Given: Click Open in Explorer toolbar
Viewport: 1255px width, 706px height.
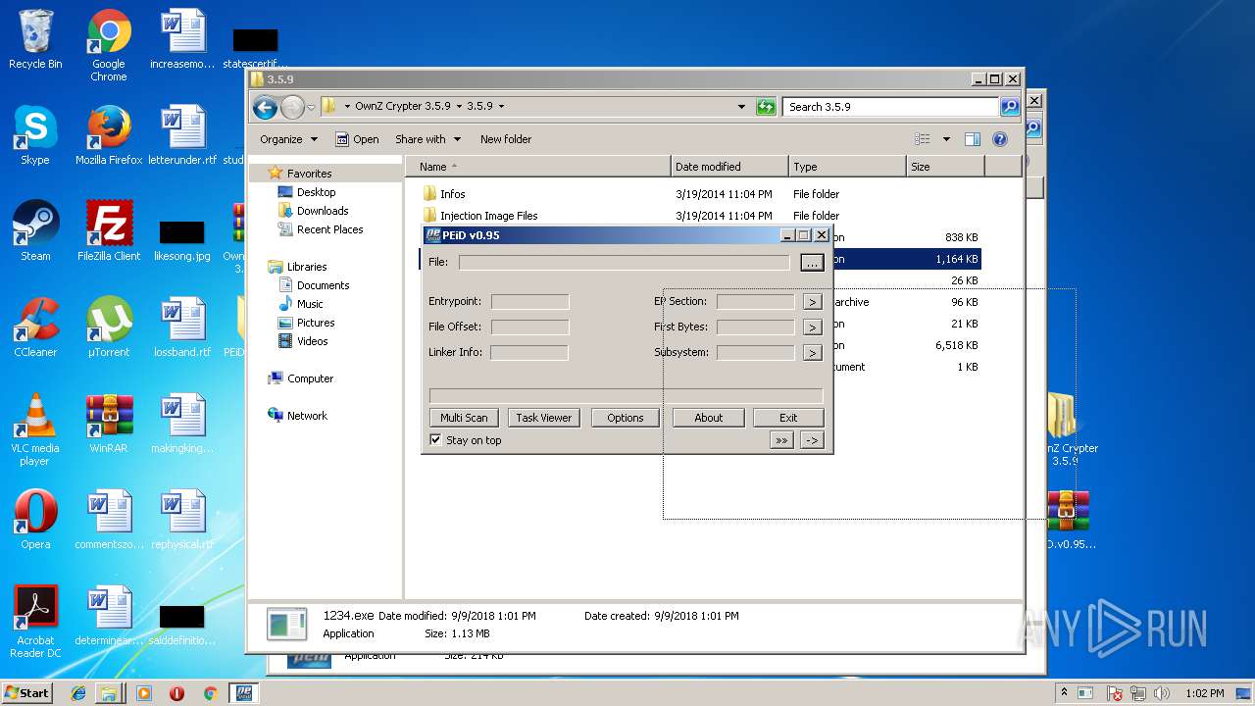Looking at the screenshot, I should (357, 139).
